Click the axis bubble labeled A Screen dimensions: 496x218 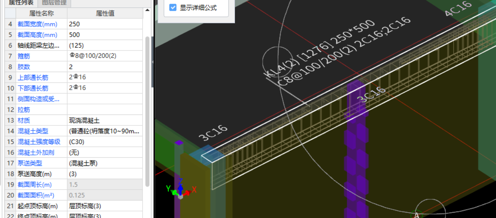pyautogui.click(x=417, y=215)
